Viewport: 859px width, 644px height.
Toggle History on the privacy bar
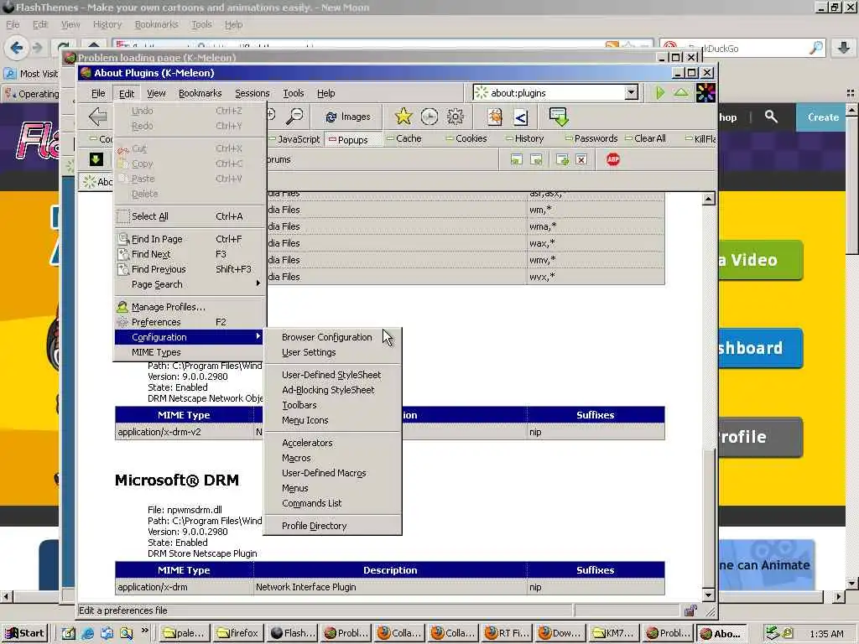point(525,138)
